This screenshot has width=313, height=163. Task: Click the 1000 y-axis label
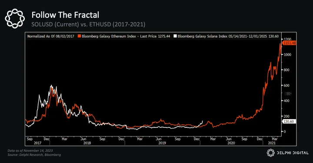(x=287, y=55)
